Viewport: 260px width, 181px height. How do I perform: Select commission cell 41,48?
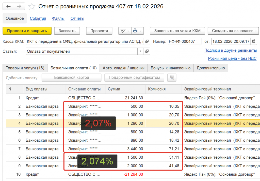pyautogui.click(x=164, y=166)
